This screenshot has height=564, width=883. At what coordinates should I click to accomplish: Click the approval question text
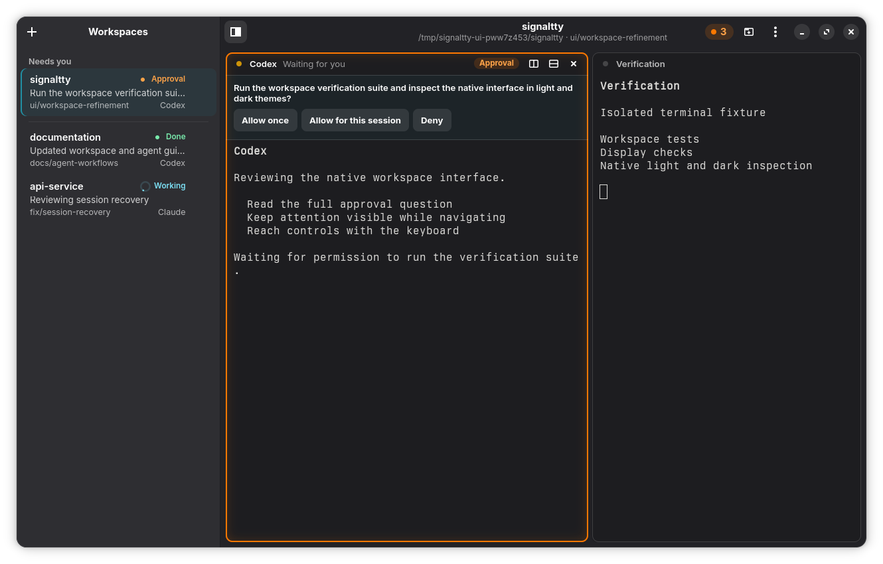click(x=403, y=93)
